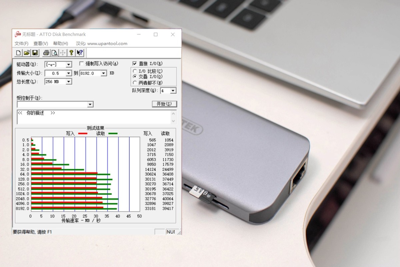Click the yellow question mark Help icon

click(71, 53)
